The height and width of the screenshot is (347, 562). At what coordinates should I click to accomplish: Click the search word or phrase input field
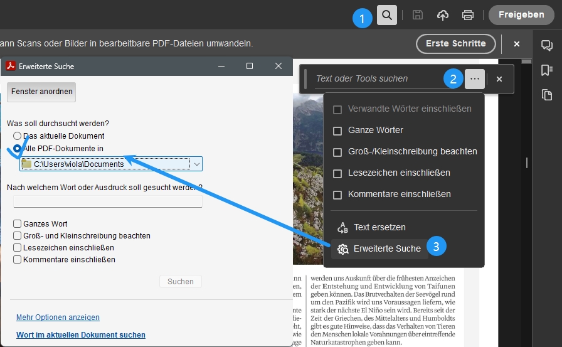(x=107, y=201)
